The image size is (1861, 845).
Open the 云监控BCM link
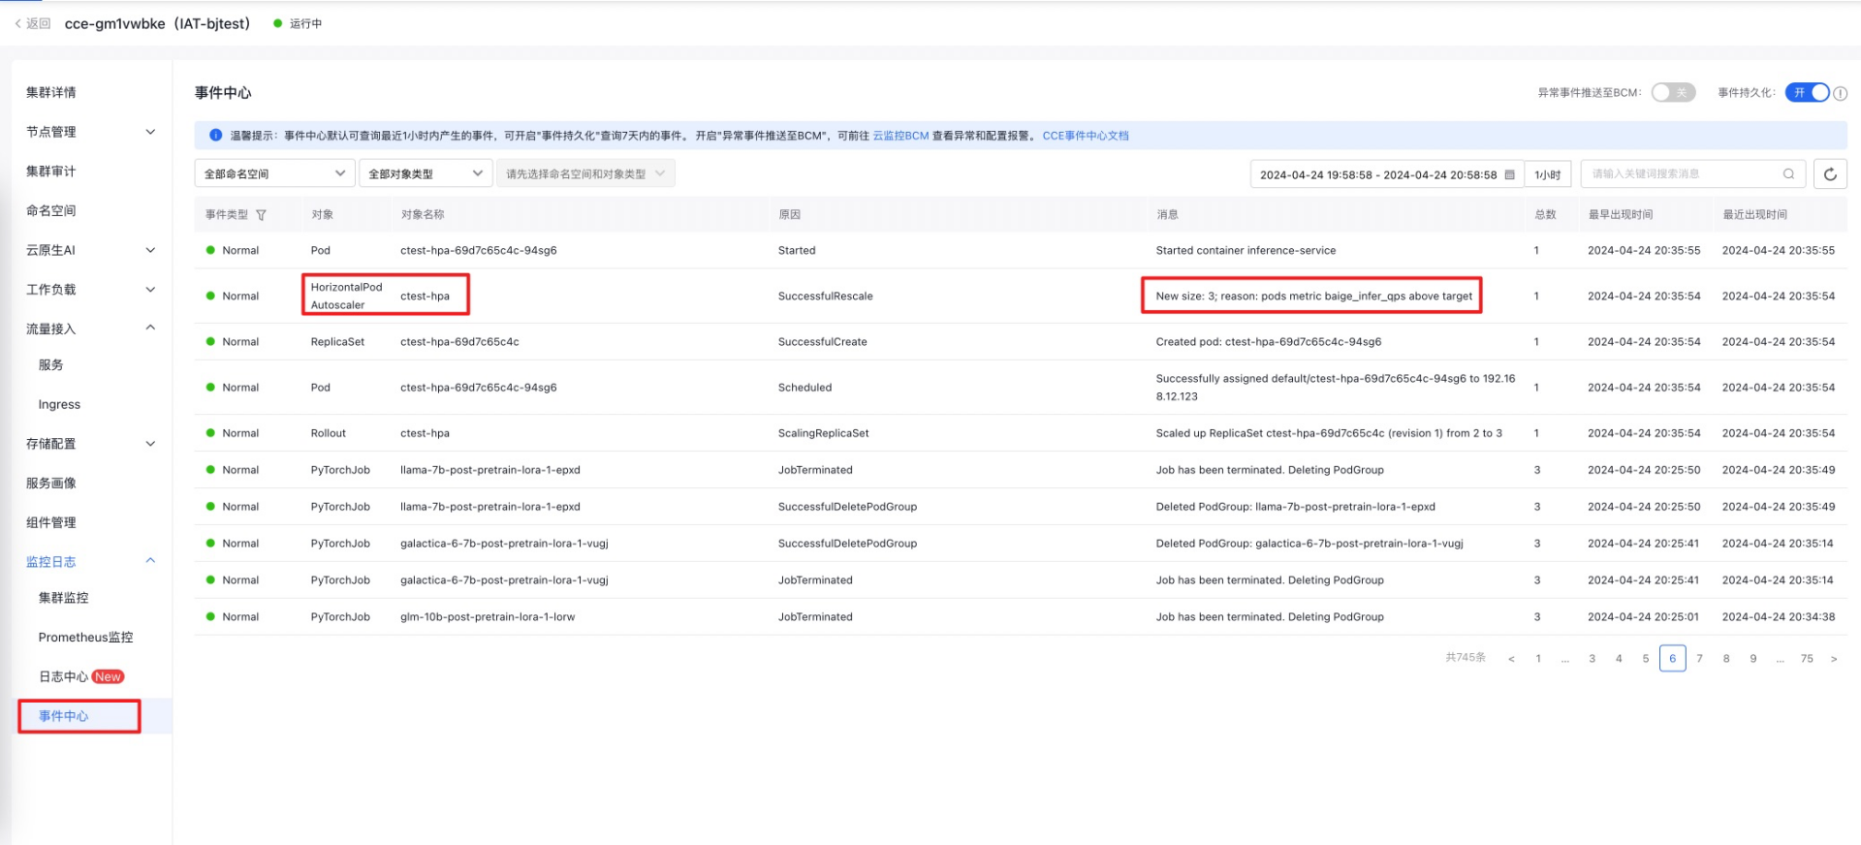[x=900, y=136]
